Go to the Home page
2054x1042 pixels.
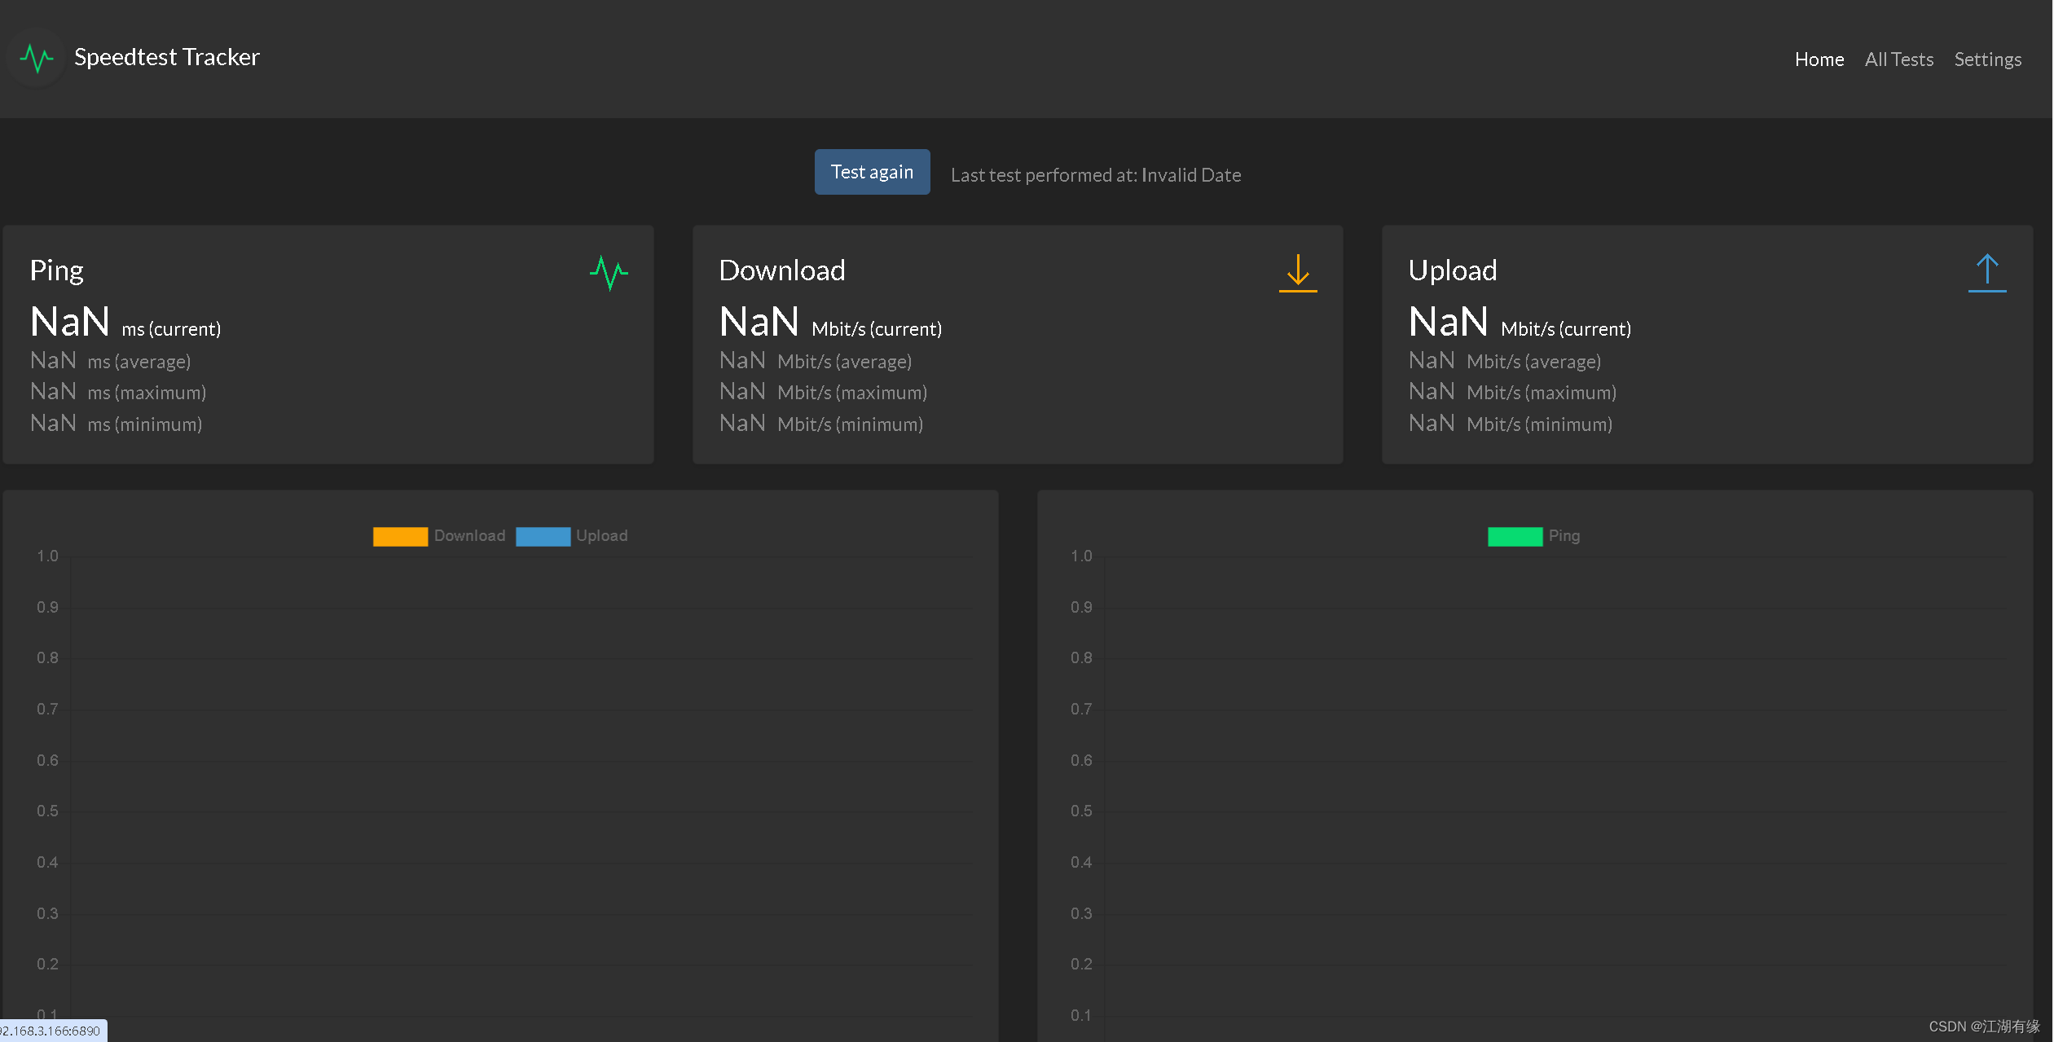pyautogui.click(x=1819, y=59)
